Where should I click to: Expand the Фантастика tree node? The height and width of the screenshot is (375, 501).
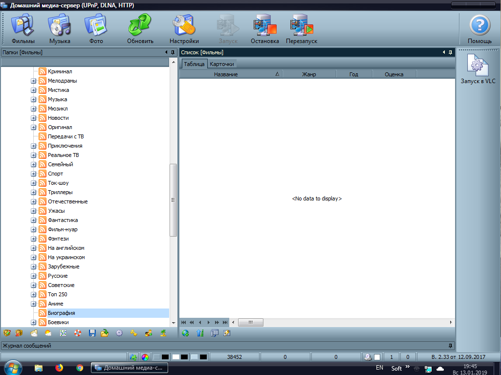click(x=34, y=221)
